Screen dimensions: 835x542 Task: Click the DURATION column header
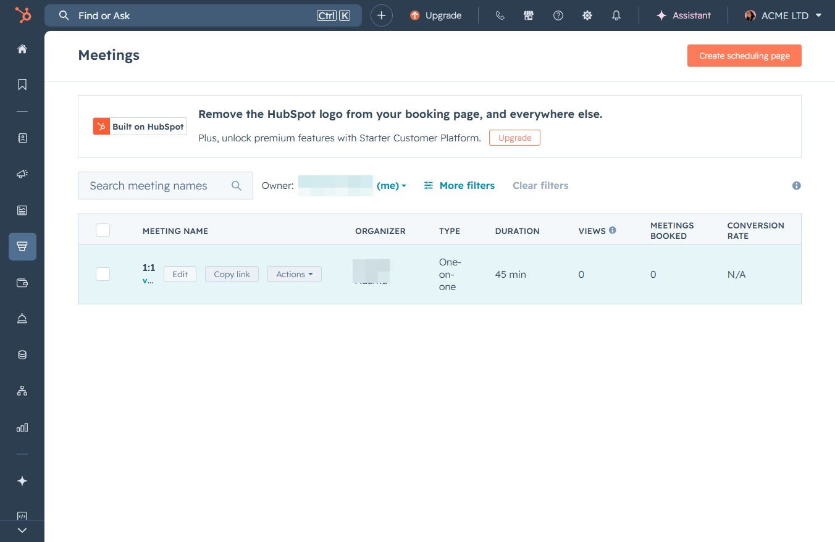(x=518, y=231)
